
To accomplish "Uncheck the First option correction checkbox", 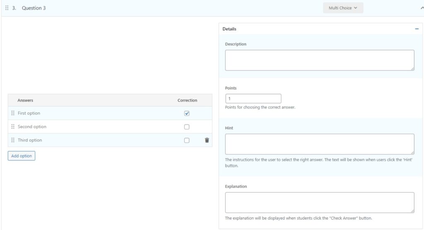I will (187, 114).
